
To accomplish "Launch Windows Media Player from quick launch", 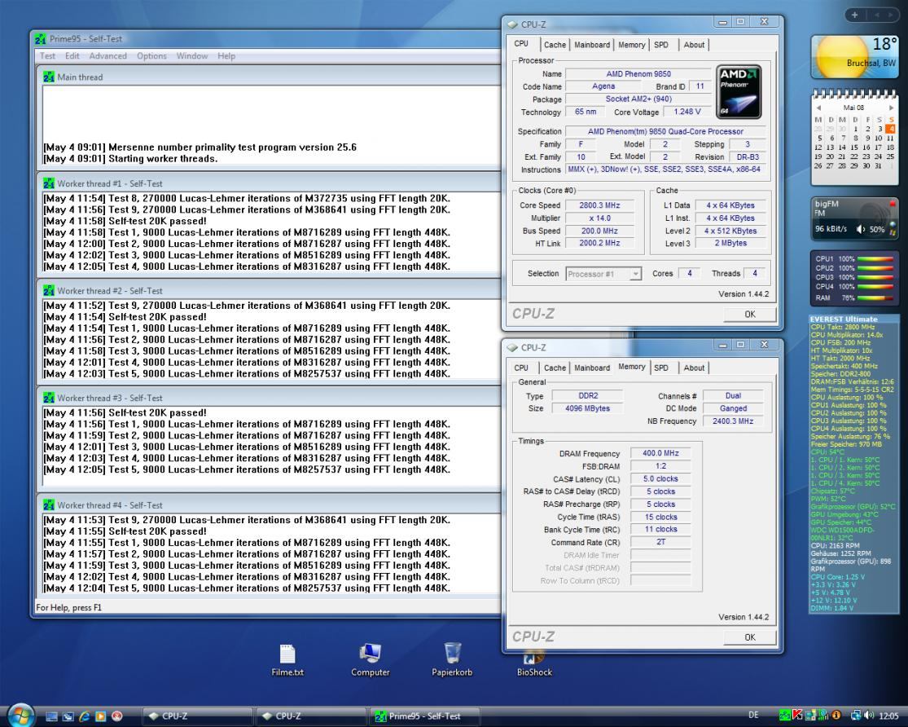I will coord(100,716).
